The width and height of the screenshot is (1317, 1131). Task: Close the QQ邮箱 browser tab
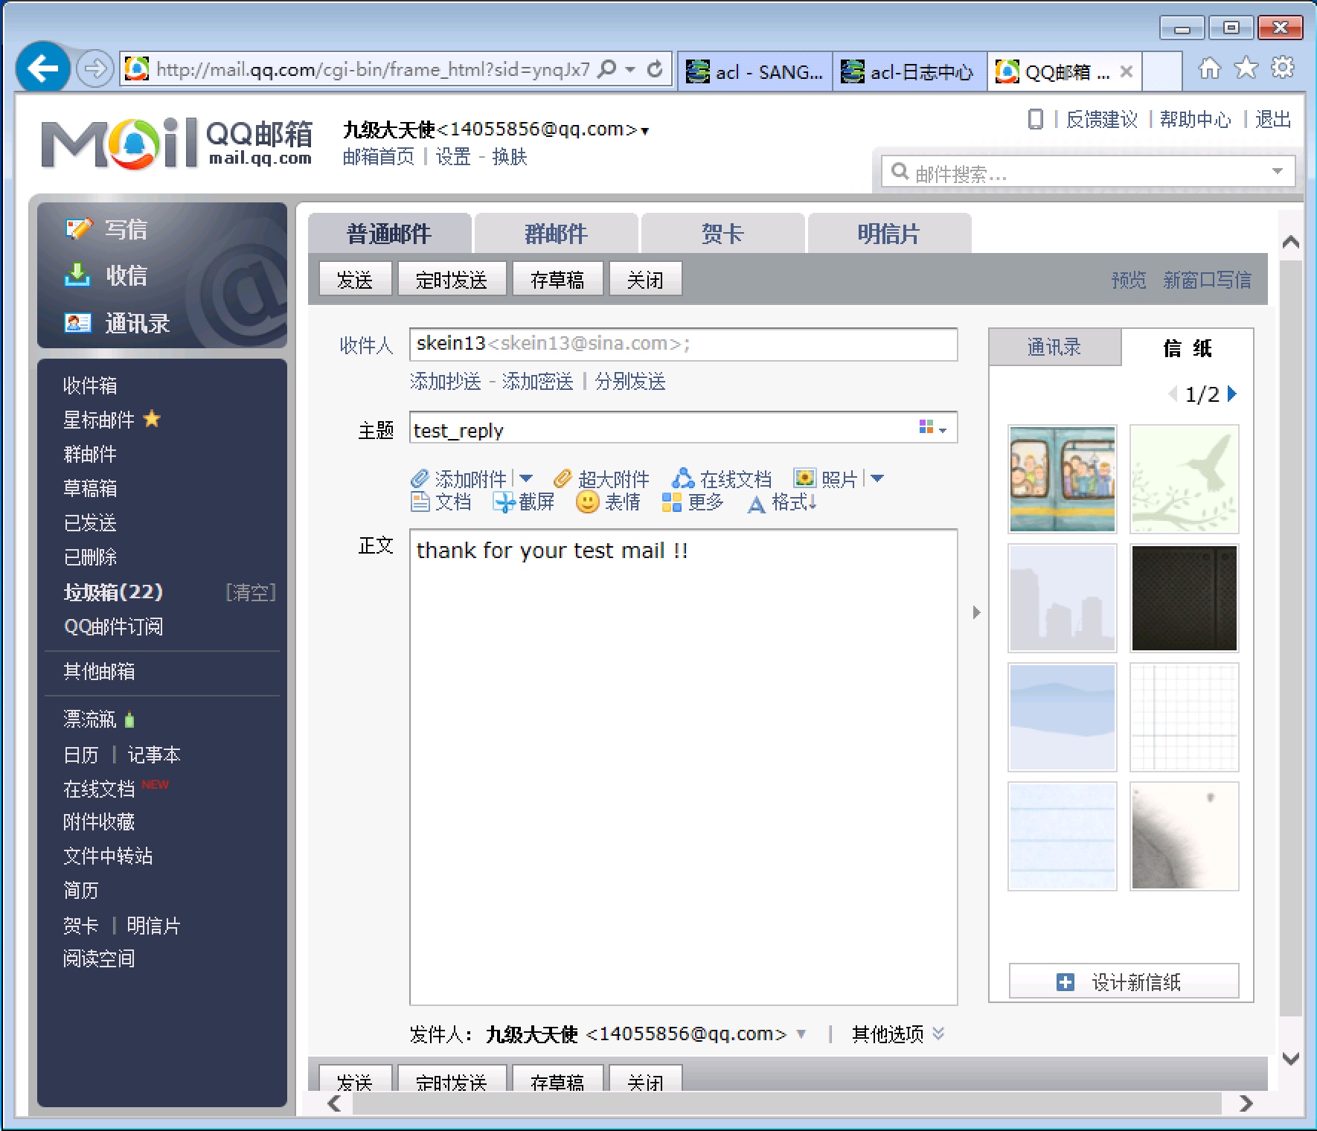coord(1127,71)
